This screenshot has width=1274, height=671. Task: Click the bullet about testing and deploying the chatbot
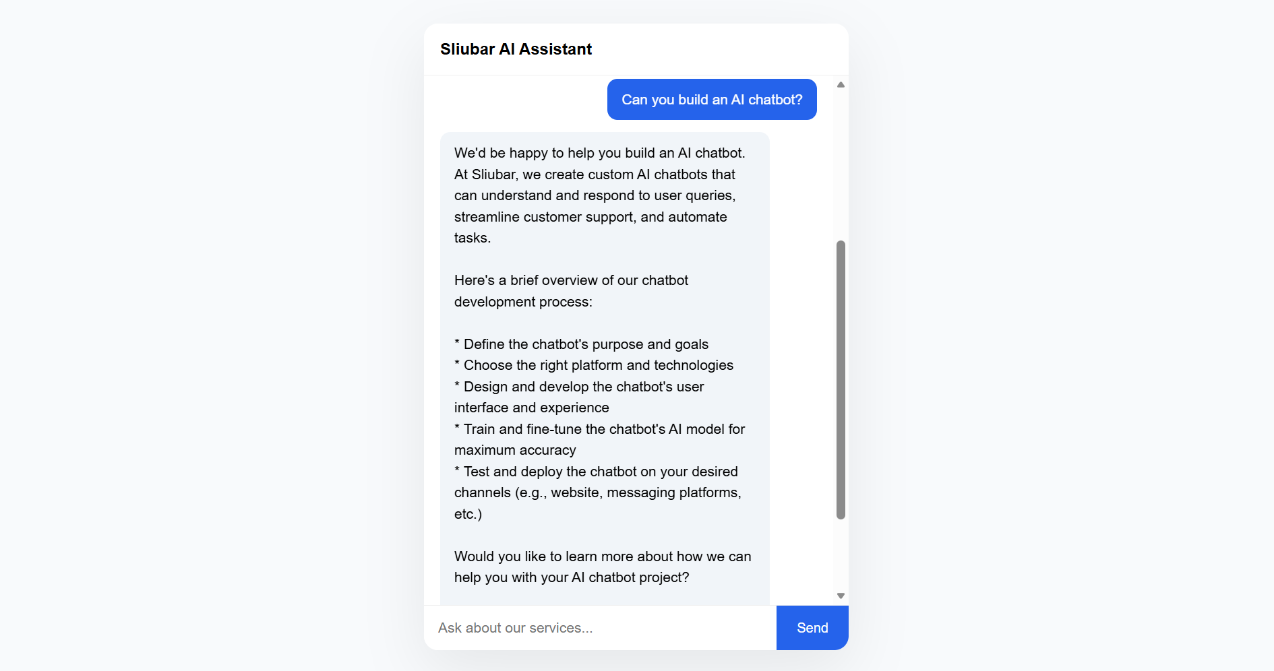coord(596,492)
